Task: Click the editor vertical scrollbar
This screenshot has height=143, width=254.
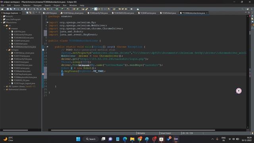Action: [248, 71]
